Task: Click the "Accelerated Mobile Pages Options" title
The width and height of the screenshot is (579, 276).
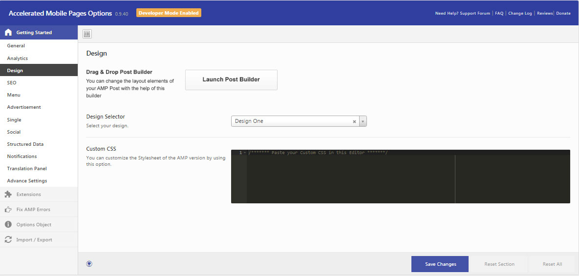Action: (60, 13)
